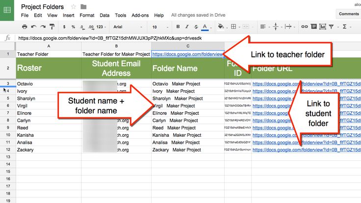Select the 'Octavio' roster cell

pyautogui.click(x=49, y=84)
